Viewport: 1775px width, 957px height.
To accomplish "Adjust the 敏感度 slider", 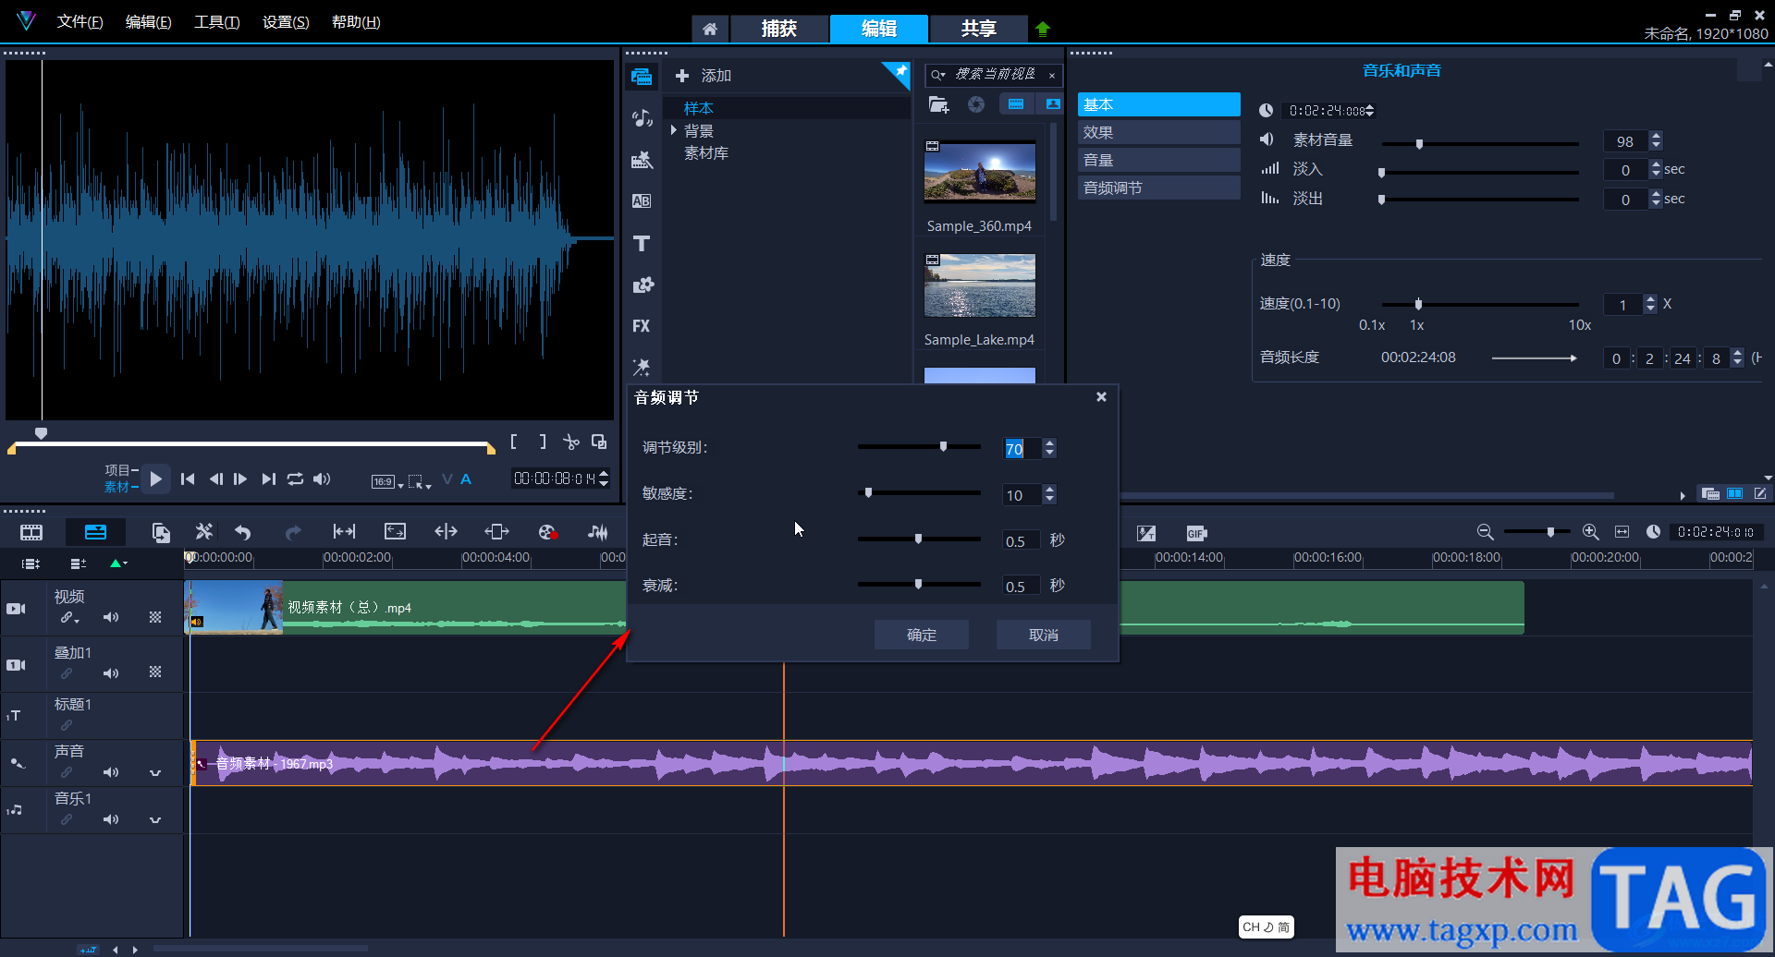I will tap(868, 492).
